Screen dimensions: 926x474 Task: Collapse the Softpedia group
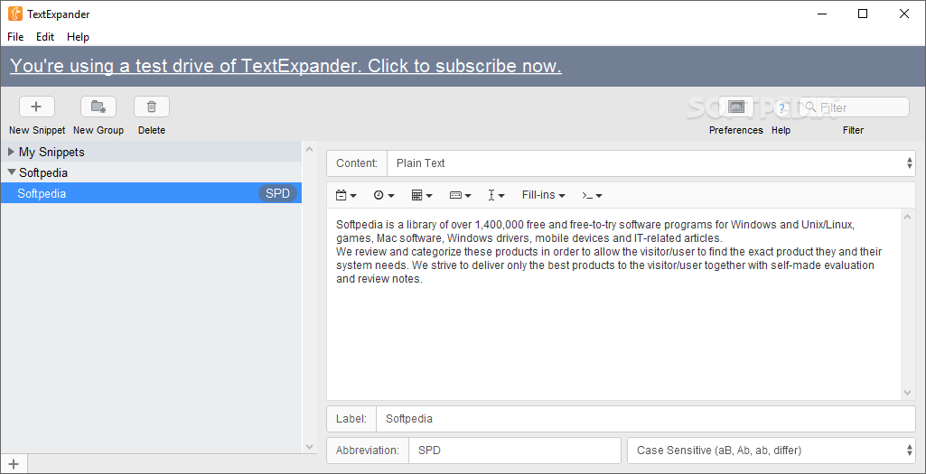pos(11,172)
